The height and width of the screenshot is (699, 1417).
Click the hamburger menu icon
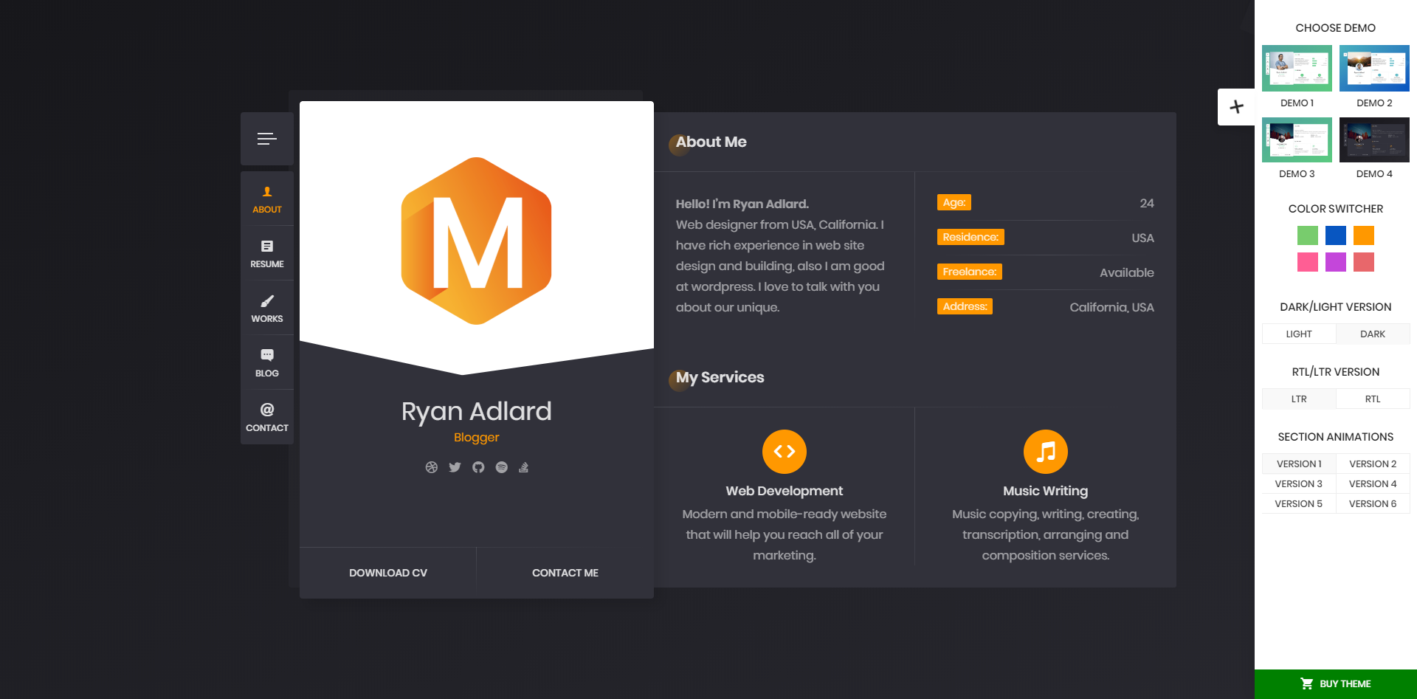[266, 139]
